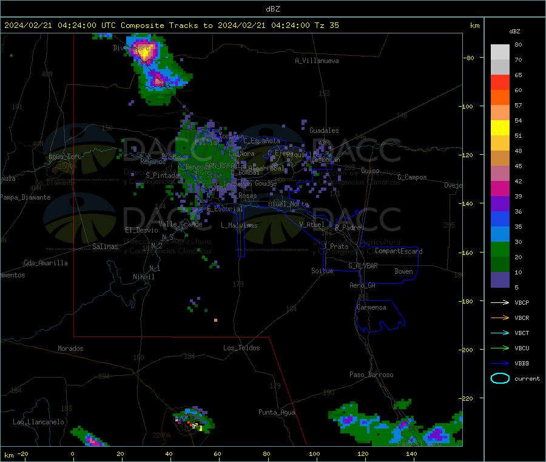This screenshot has height=462, width=546.
Task: Click the 'Cda_Amarilla' map label
Action: [x=45, y=263]
